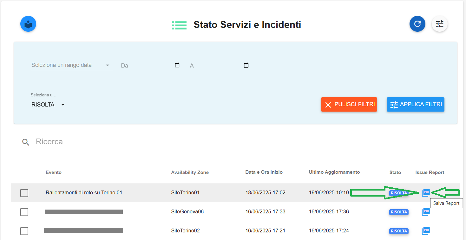Save PDF report for the SiteTorino02 row

[x=426, y=230]
